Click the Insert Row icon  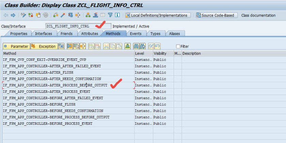click(91, 47)
